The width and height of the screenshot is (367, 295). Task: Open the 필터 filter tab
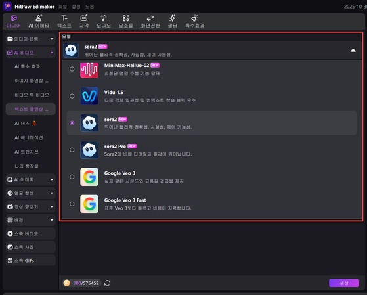[x=172, y=21]
